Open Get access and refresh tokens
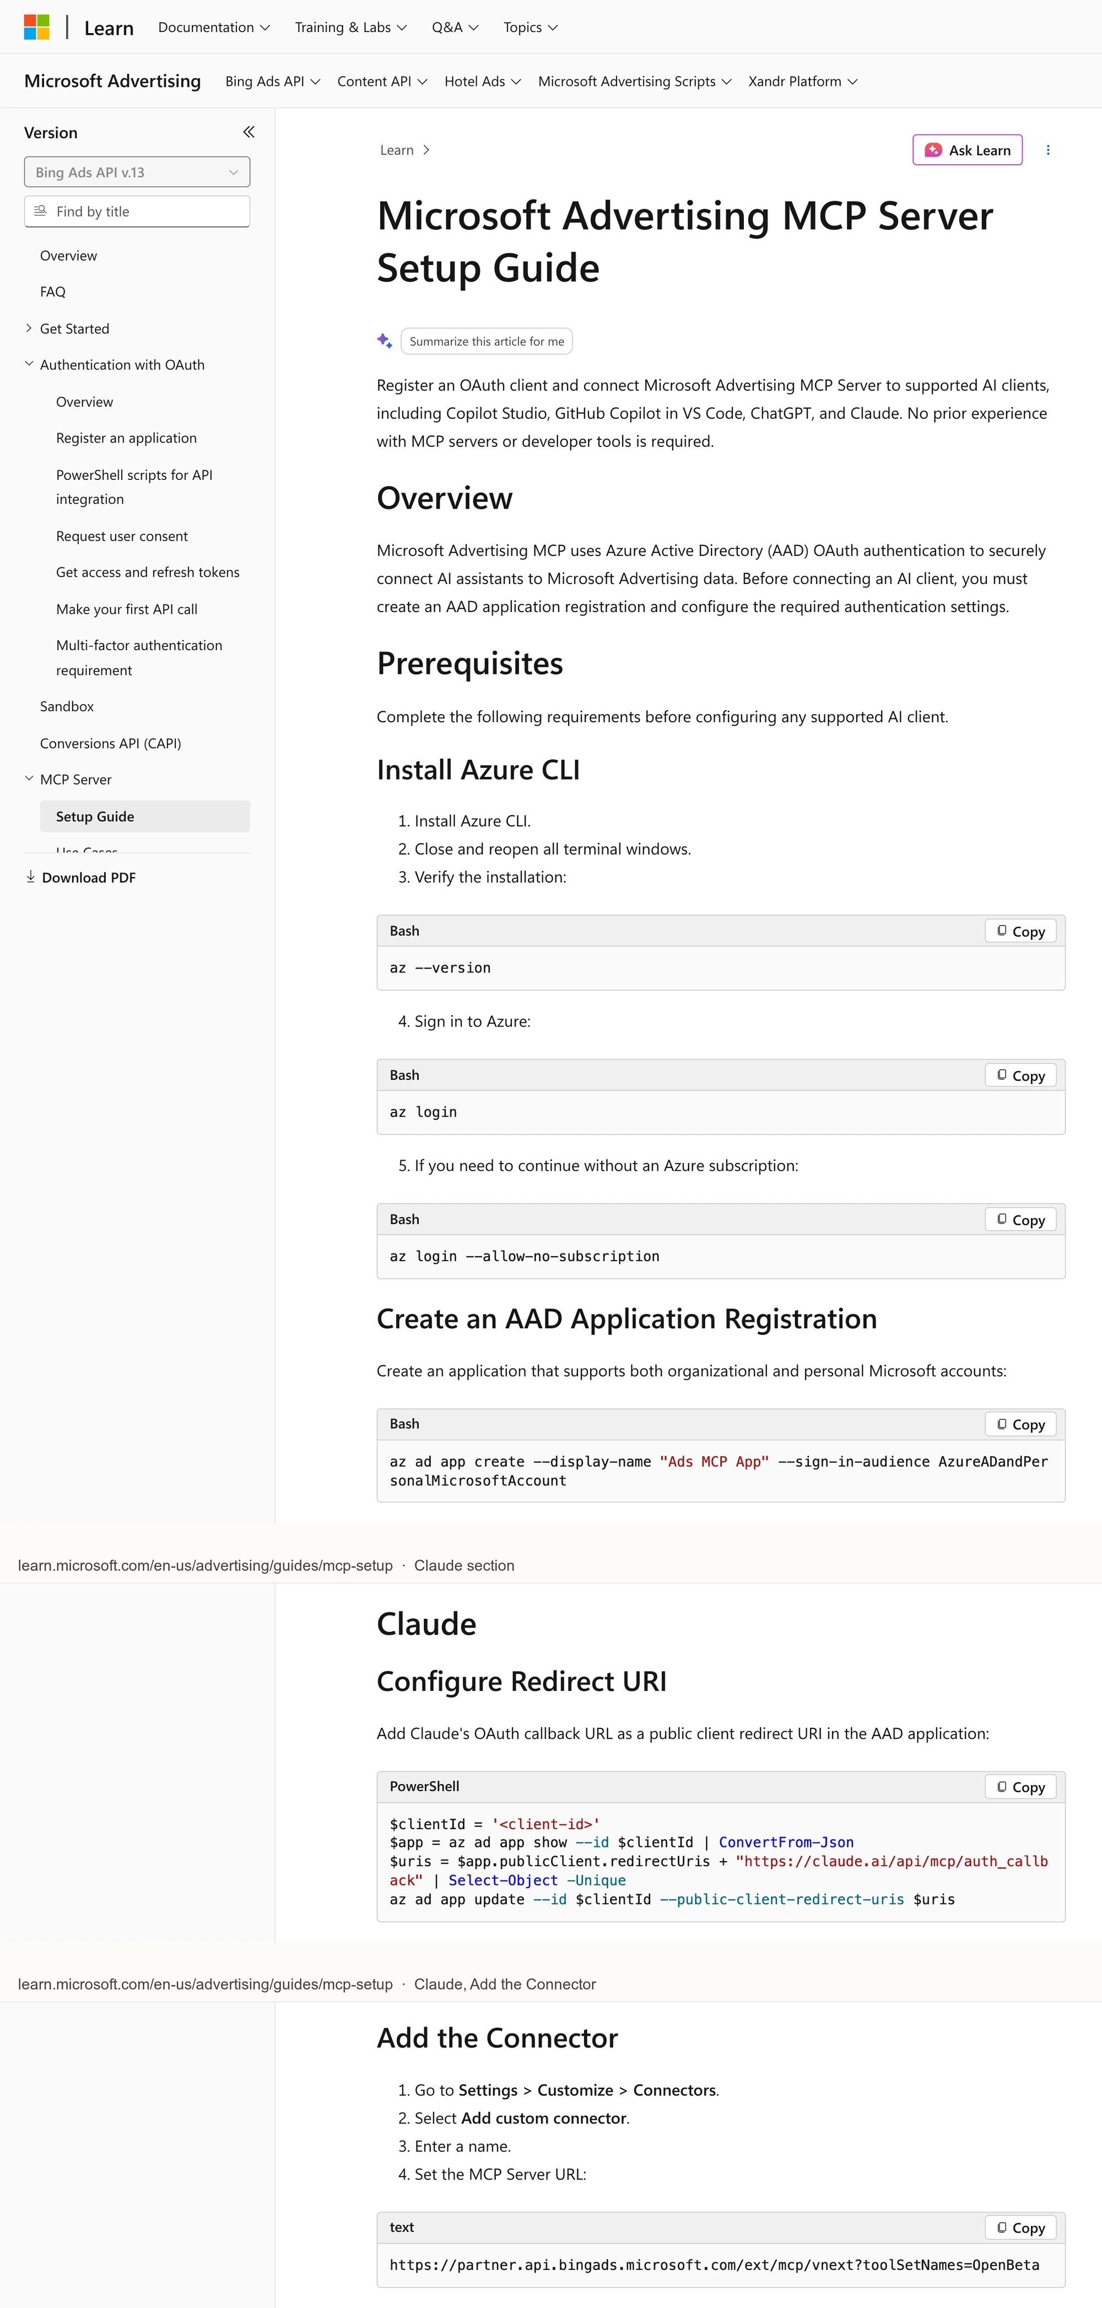This screenshot has height=2308, width=1102. coord(148,571)
